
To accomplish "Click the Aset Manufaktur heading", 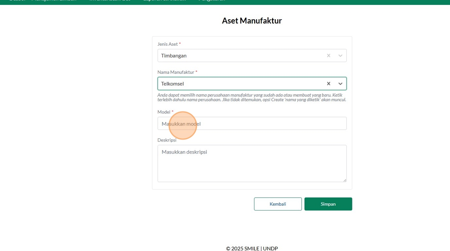I will coord(252,20).
